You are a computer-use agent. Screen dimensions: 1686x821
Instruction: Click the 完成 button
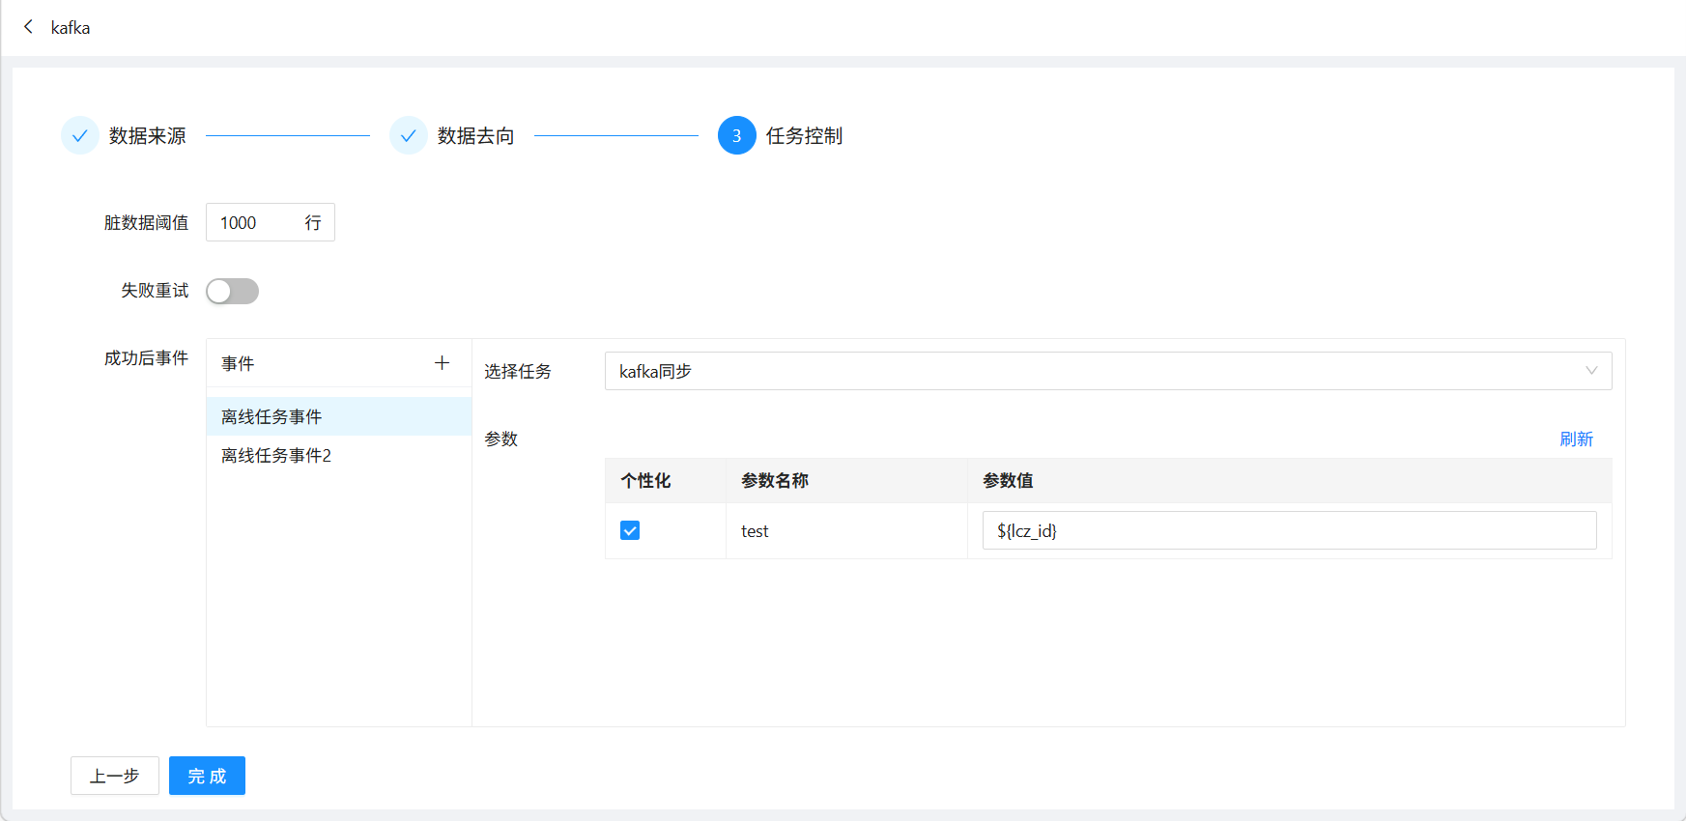[x=207, y=776]
